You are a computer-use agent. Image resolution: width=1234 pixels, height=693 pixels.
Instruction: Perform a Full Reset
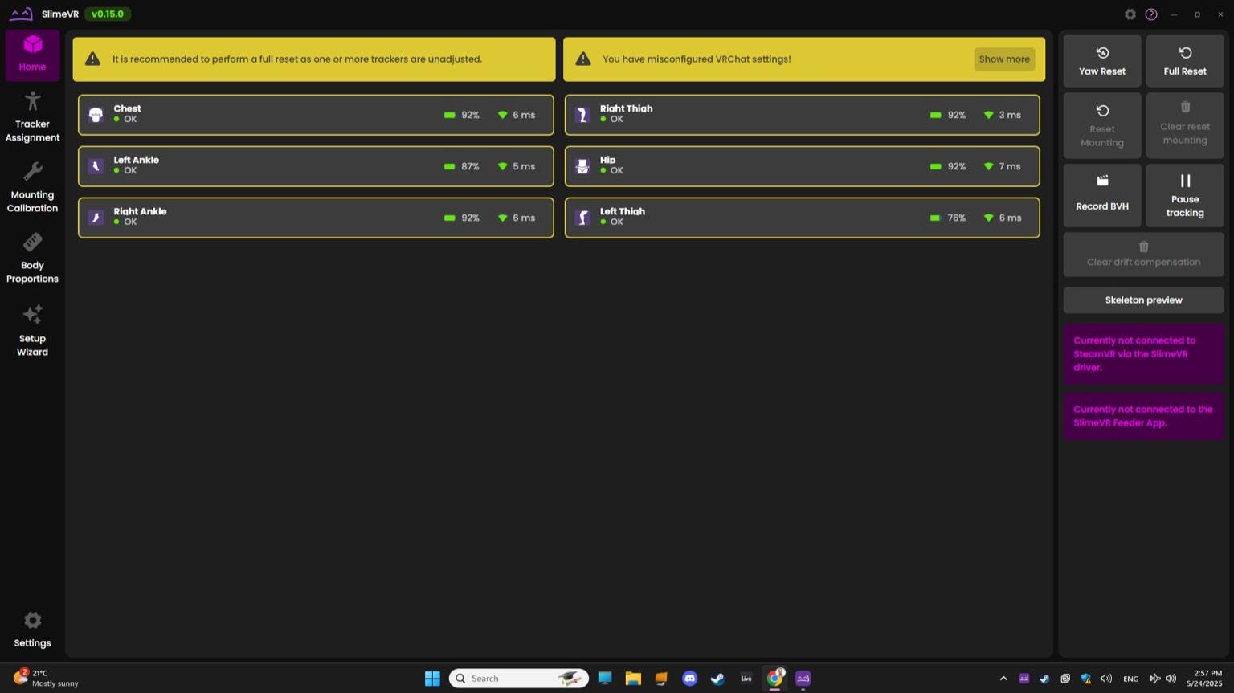coord(1185,61)
